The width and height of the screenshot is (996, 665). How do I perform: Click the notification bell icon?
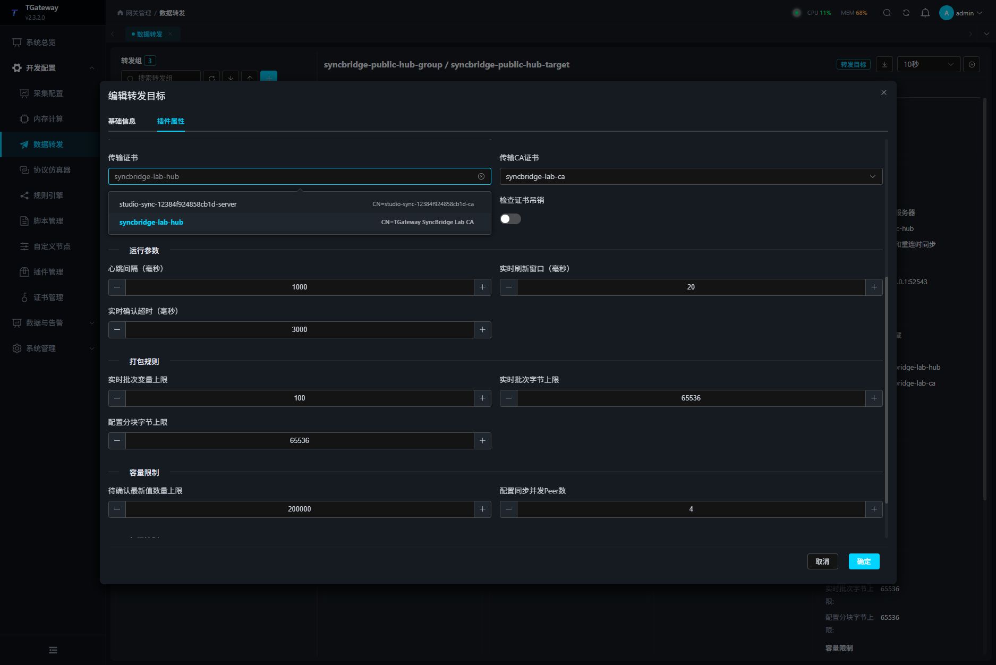click(x=925, y=13)
